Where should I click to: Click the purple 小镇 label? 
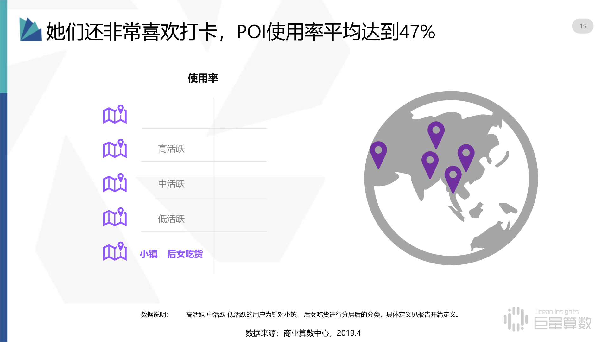tap(149, 254)
